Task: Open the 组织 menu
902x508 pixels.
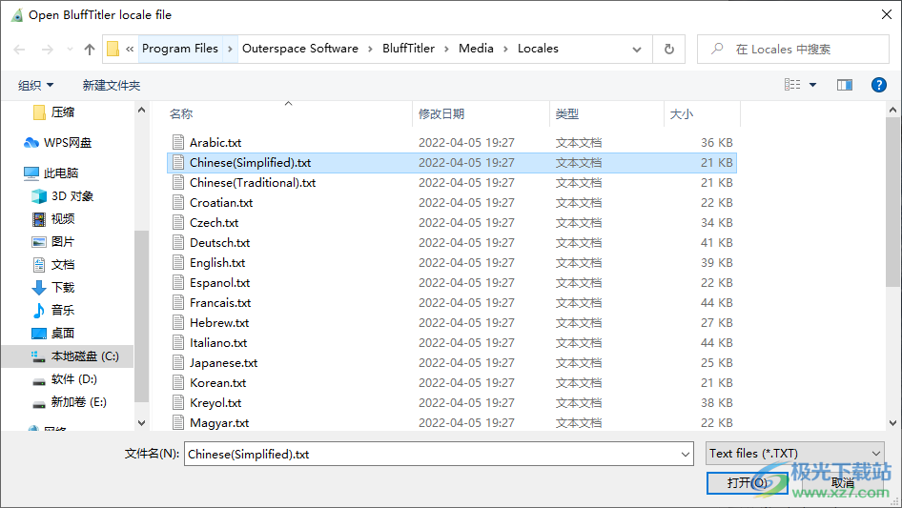Action: [36, 85]
